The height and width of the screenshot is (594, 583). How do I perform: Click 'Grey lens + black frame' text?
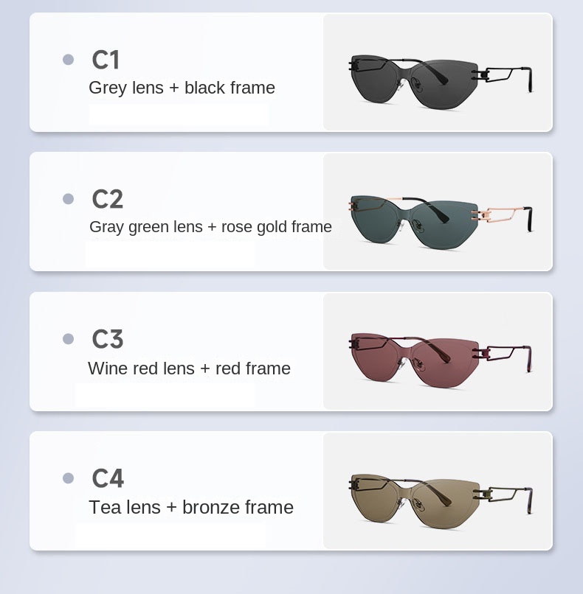182,88
